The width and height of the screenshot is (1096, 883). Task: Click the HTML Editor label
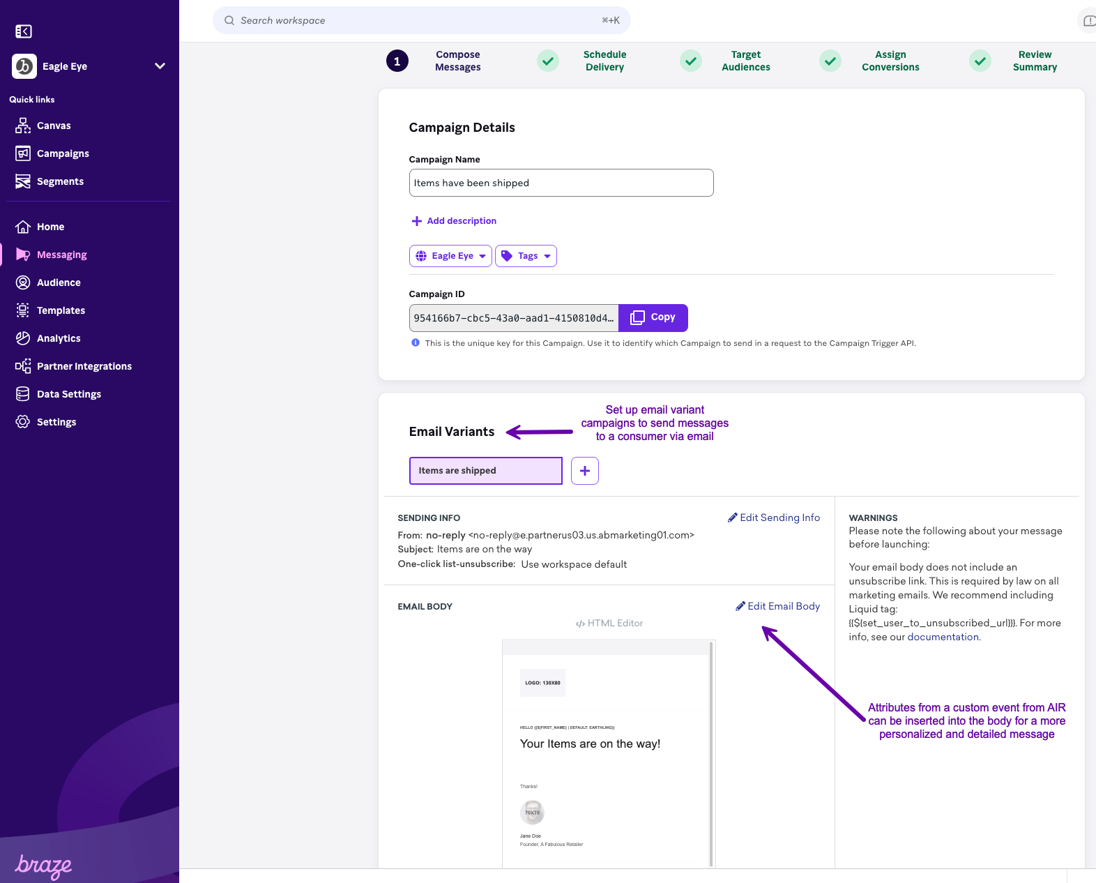tap(609, 624)
